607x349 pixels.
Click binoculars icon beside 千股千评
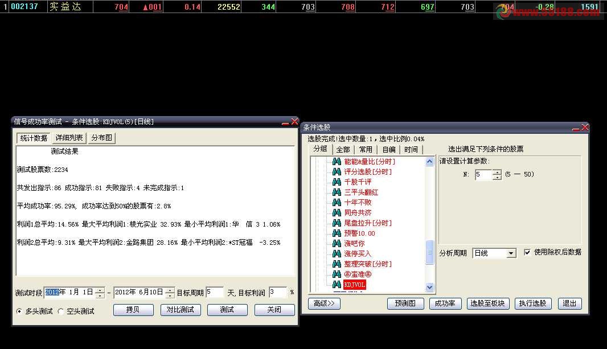pos(337,182)
